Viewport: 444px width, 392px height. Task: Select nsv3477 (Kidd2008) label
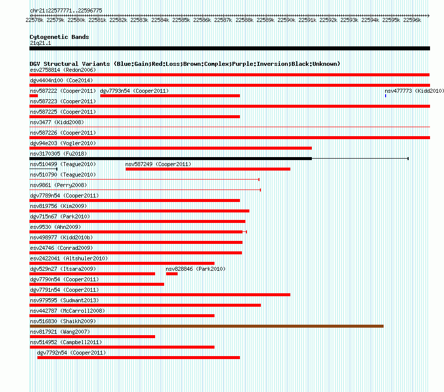tap(57, 122)
